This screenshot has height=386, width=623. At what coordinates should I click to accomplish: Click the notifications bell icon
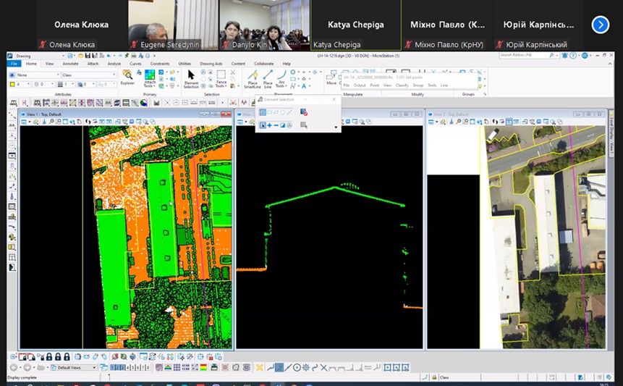pos(564,56)
